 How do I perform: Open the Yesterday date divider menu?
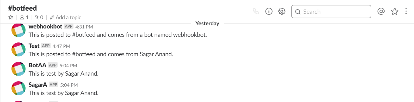point(207,23)
